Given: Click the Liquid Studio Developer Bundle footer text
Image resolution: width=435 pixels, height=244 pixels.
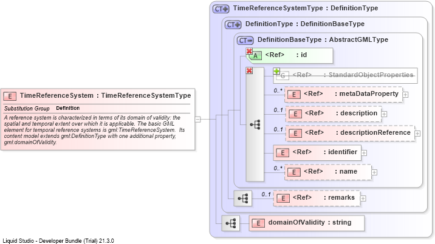Looking at the screenshot, I should (x=58, y=241).
